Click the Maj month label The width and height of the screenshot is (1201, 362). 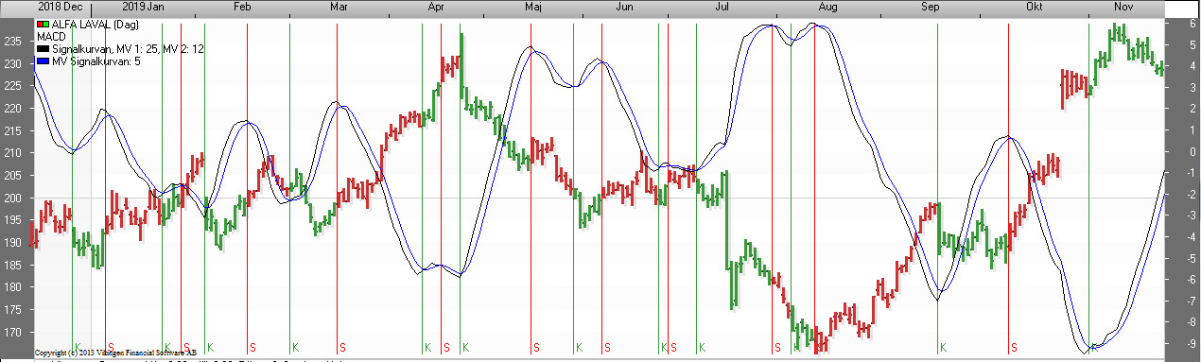click(x=533, y=7)
